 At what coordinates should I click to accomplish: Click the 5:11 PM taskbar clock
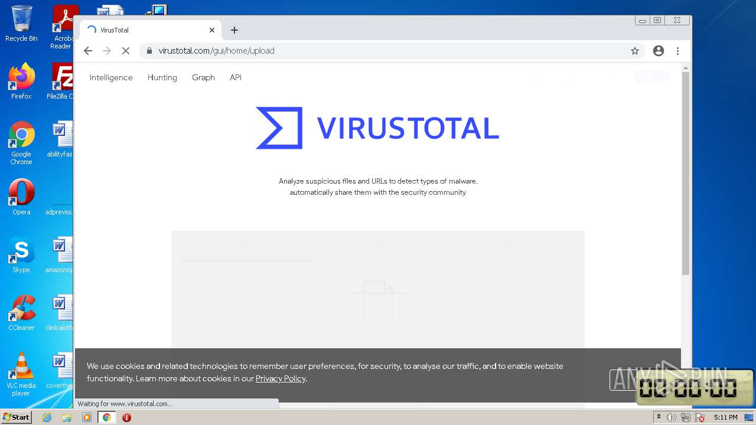pyautogui.click(x=725, y=417)
